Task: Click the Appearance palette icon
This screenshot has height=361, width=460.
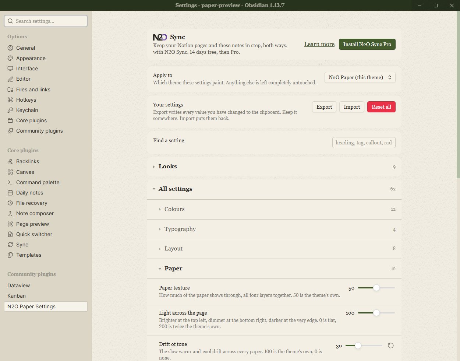Action: (10, 58)
